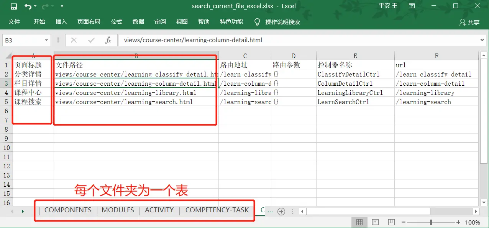
Task: Expand the formula bar with its chevron
Action: coord(482,40)
